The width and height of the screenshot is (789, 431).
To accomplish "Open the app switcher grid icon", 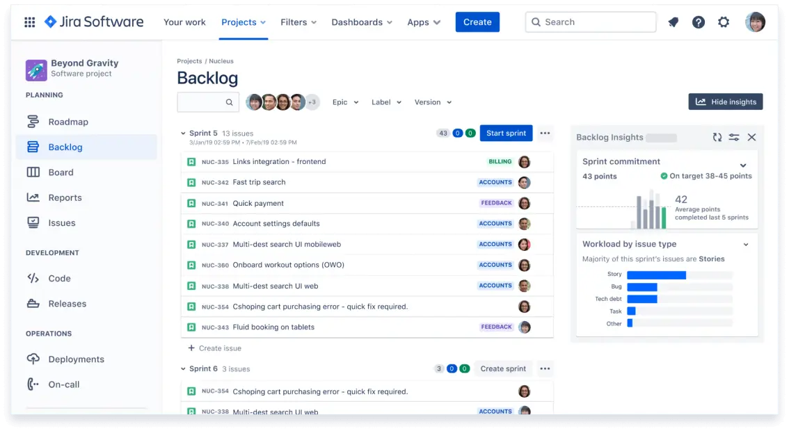I will tap(29, 22).
